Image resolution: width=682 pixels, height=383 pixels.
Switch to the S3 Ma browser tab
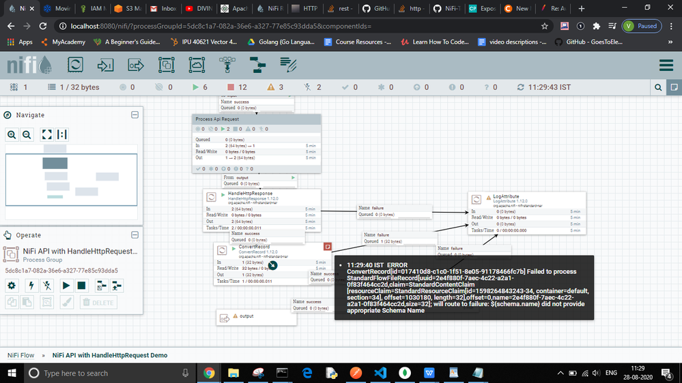(x=128, y=8)
